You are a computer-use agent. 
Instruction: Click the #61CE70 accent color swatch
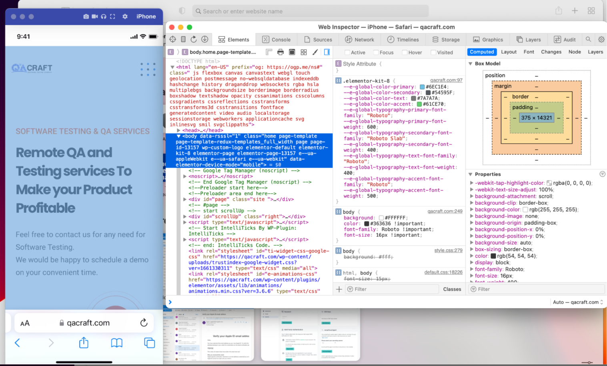tap(419, 104)
